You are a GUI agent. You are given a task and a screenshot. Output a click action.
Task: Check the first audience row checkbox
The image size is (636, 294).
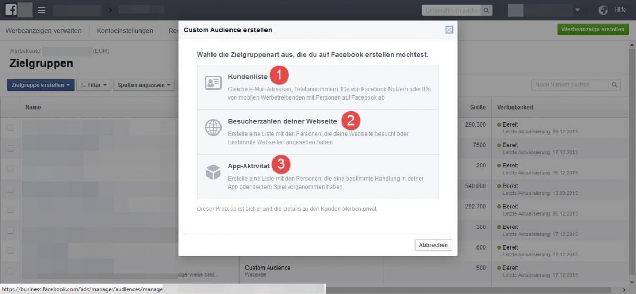coord(10,128)
